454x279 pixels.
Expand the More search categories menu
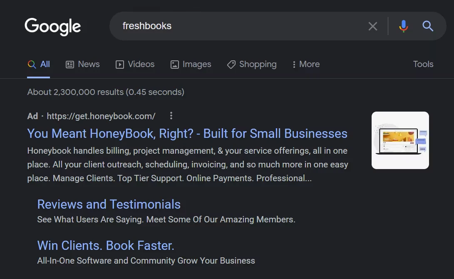pyautogui.click(x=305, y=64)
